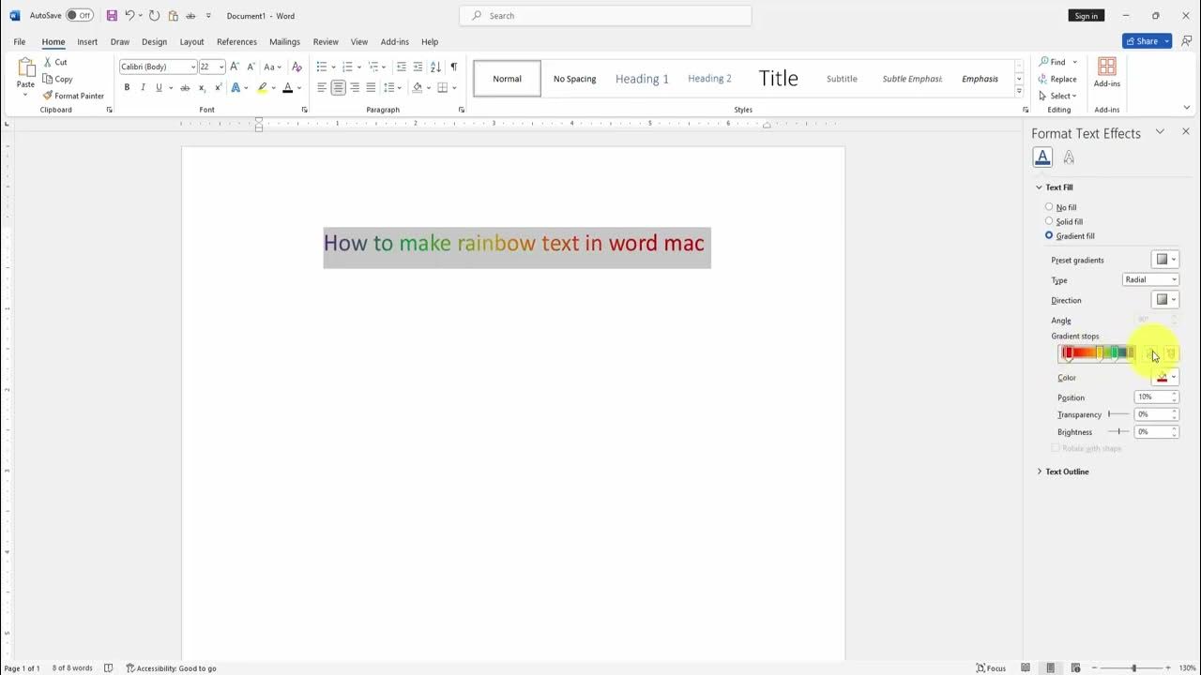Clear all formatting icon
This screenshot has width=1201, height=675.
pos(297,67)
